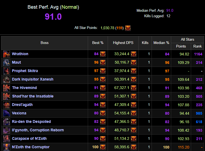
Task: Open Il'gynoth, Corruption Reborn link
Action: click(38, 130)
